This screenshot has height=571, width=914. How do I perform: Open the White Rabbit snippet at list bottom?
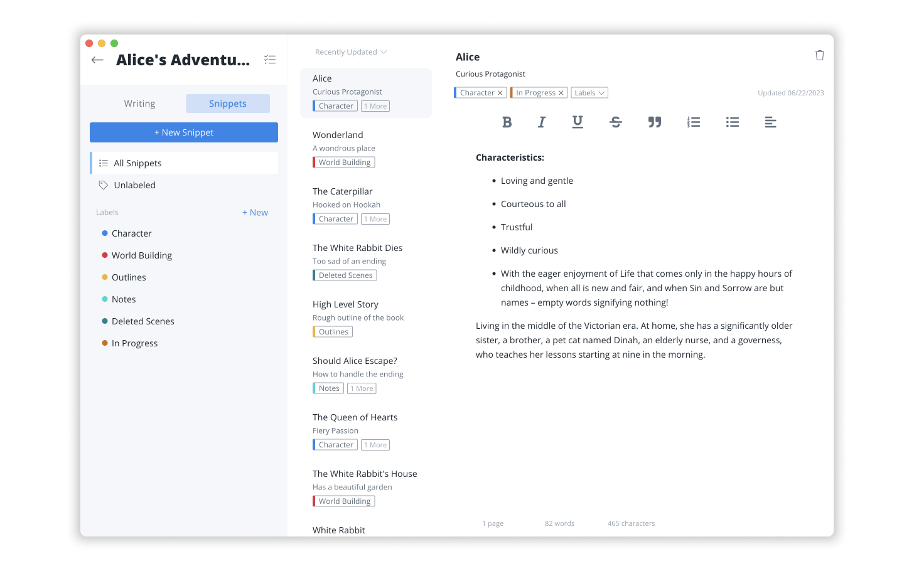[x=339, y=530]
